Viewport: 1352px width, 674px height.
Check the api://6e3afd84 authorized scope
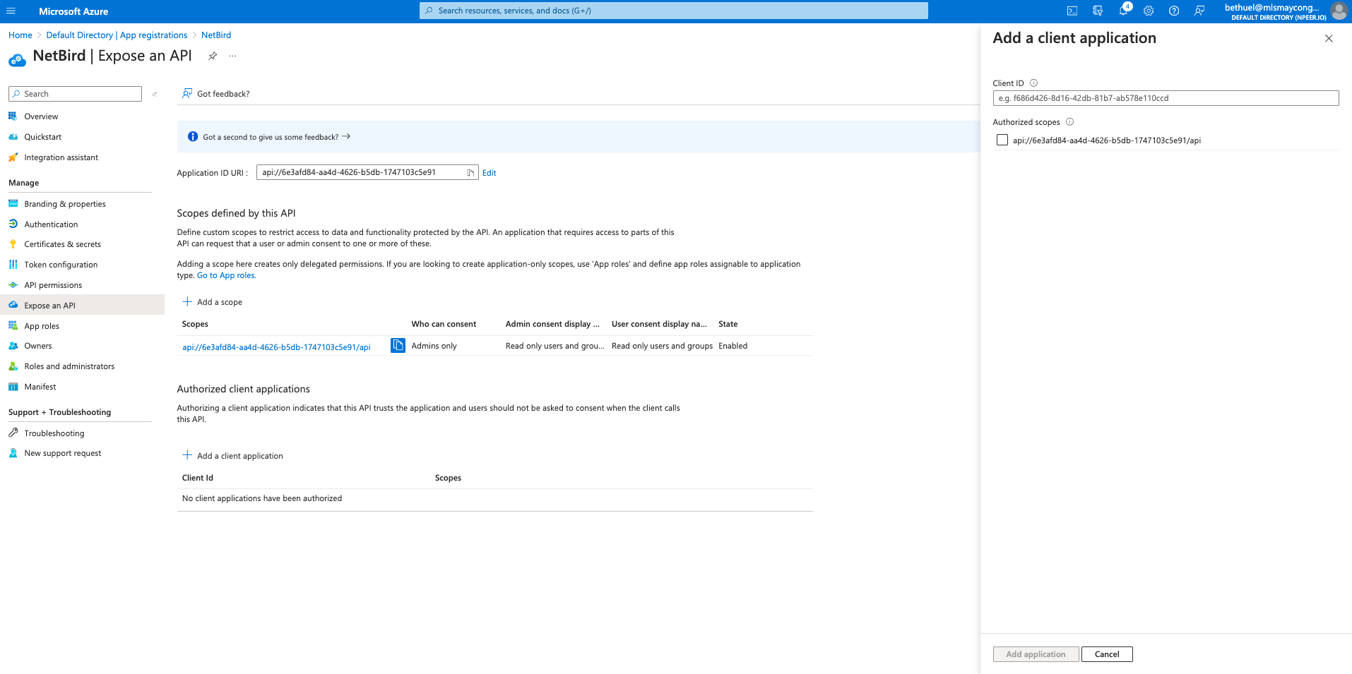tap(1002, 140)
